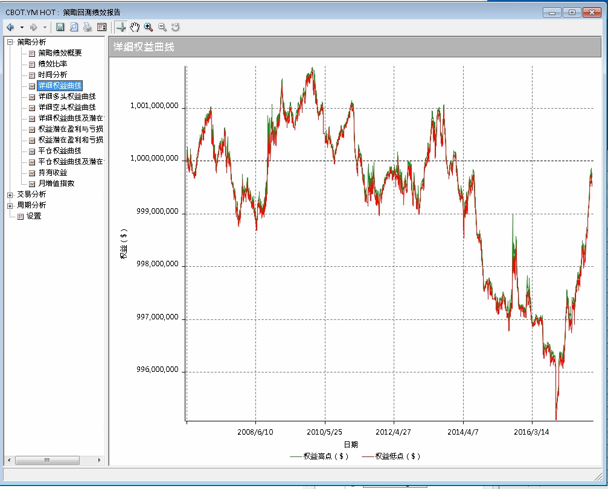The height and width of the screenshot is (489, 608).
Task: Activate the hand pan tool
Action: tap(135, 27)
